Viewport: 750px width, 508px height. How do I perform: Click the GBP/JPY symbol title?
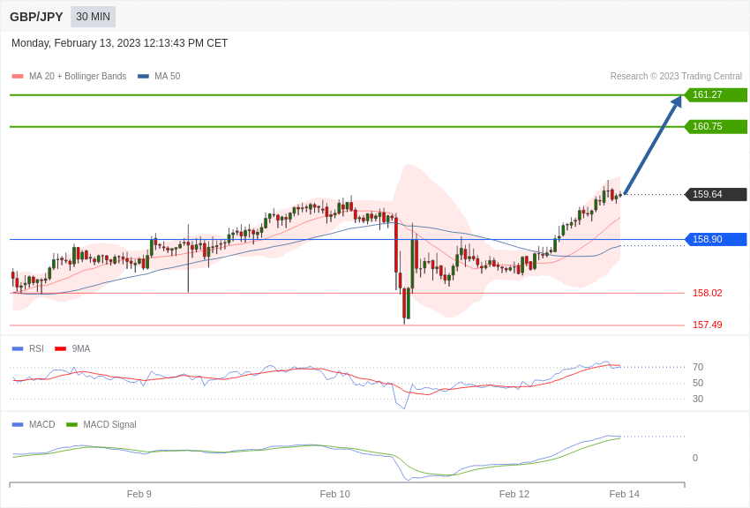36,17
